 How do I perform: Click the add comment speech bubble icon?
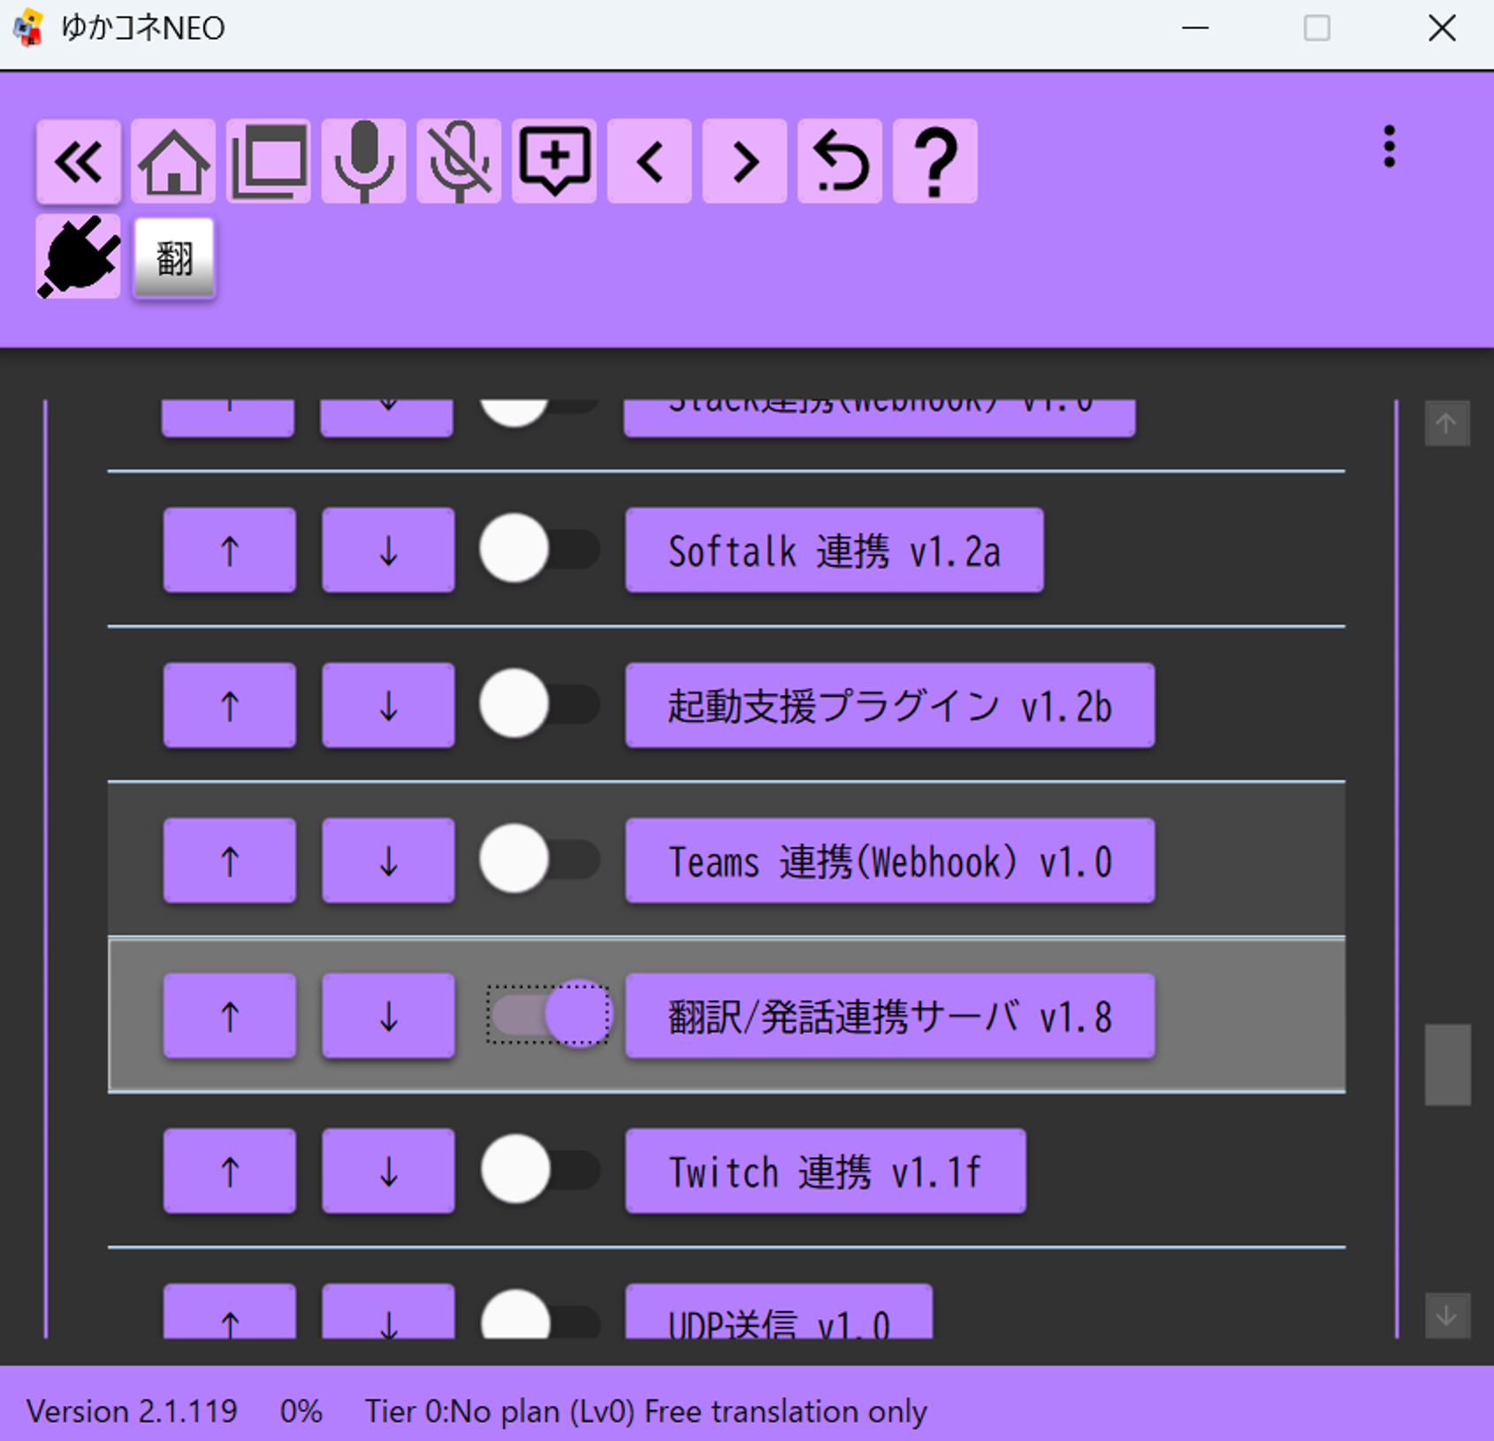[554, 162]
